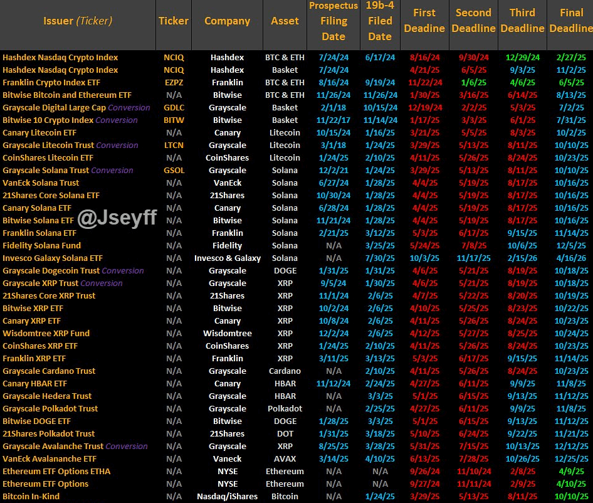Select the EZPZ ticker cell

[174, 83]
